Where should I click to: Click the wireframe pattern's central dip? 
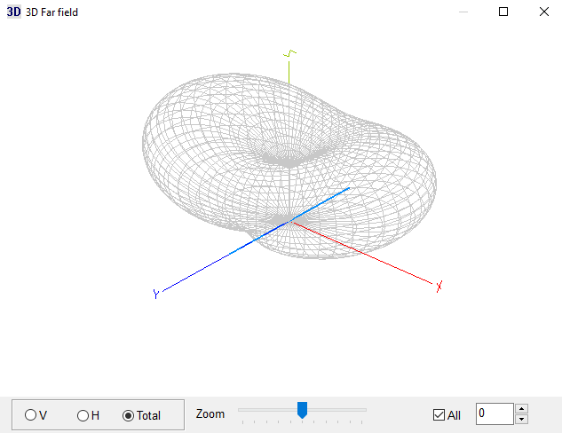click(286, 158)
